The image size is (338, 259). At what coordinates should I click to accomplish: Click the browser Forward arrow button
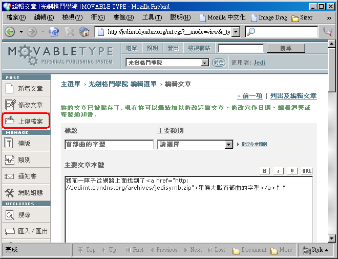[x=32, y=32]
